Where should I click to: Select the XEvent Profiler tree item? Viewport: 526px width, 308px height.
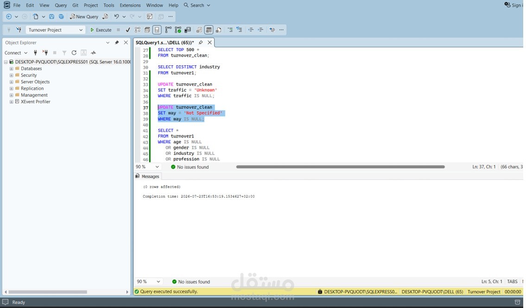(x=36, y=101)
